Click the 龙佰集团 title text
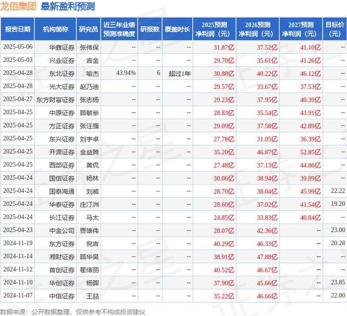The image size is (347, 316). click(18, 6)
